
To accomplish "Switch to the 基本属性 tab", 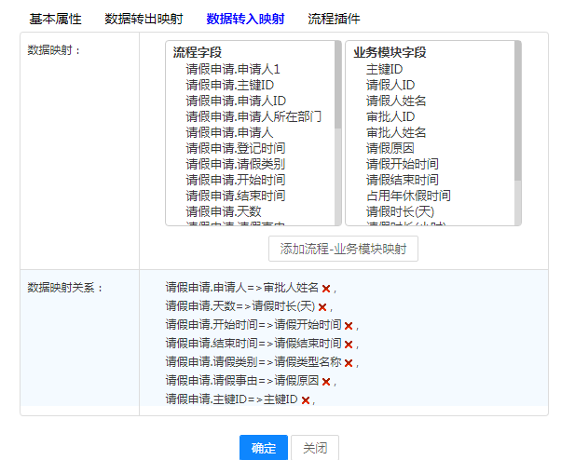I will coord(55,19).
